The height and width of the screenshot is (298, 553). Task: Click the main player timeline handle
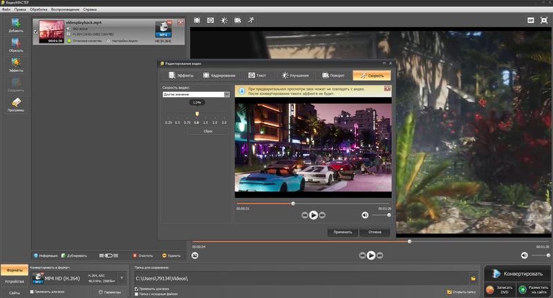click(x=409, y=241)
